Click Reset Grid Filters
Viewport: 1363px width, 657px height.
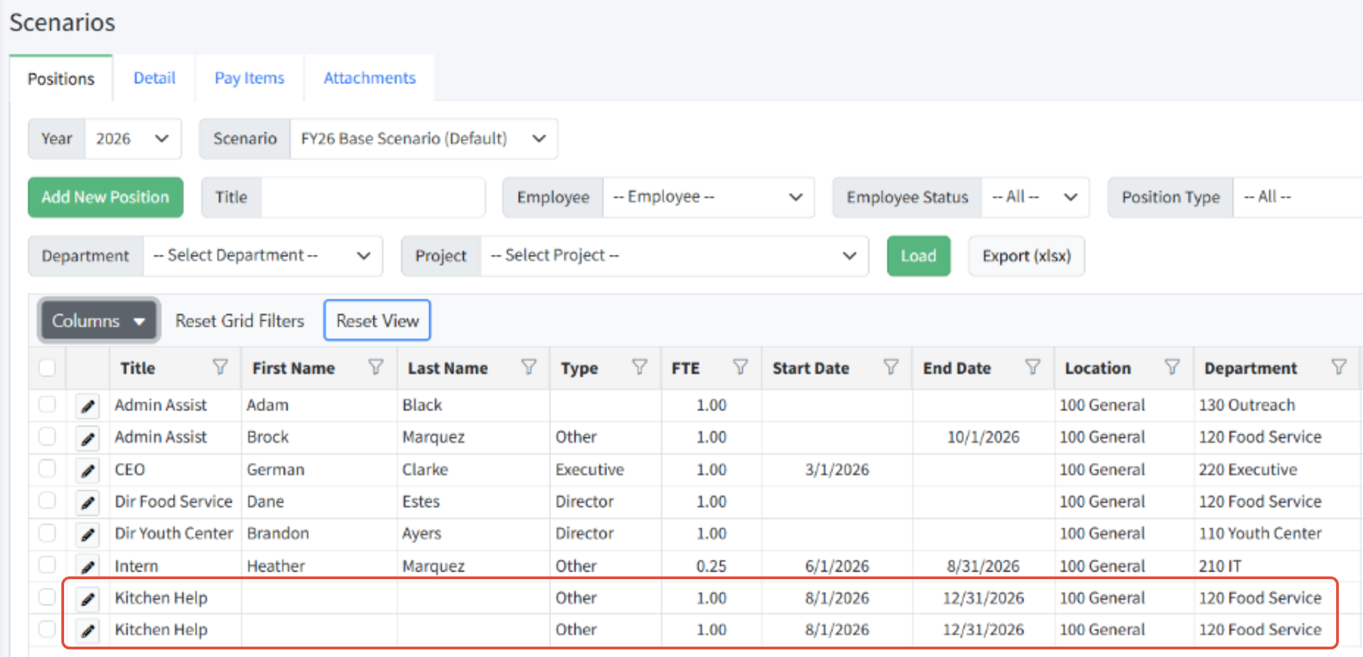(240, 321)
